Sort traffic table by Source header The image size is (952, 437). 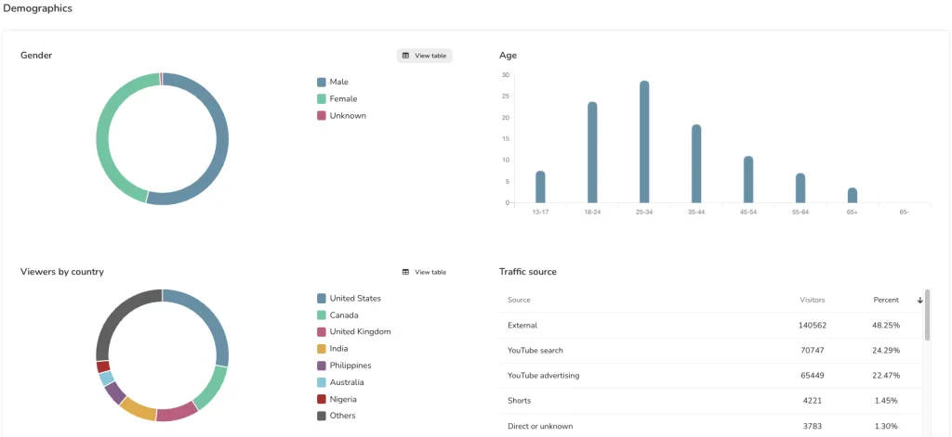click(x=519, y=300)
